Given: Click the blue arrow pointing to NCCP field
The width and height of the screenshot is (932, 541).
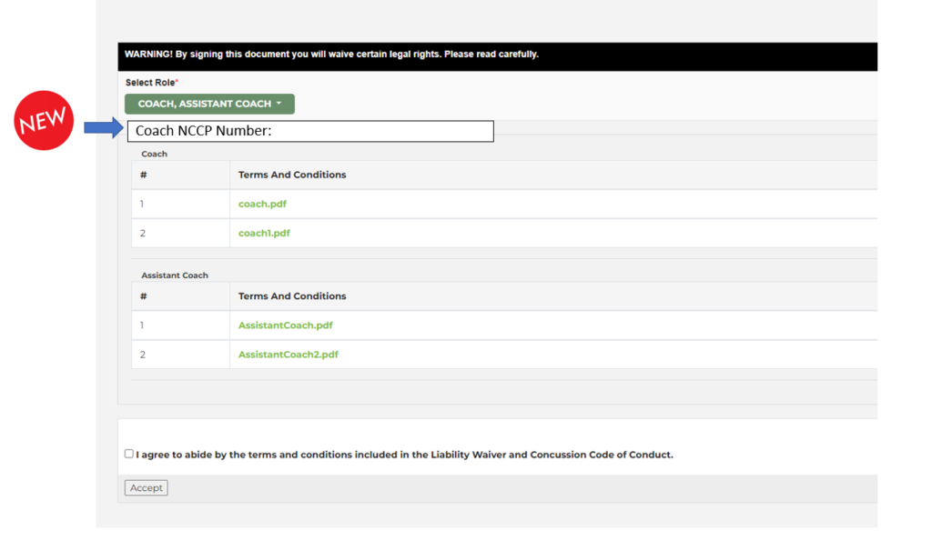Looking at the screenshot, I should click(x=103, y=129).
